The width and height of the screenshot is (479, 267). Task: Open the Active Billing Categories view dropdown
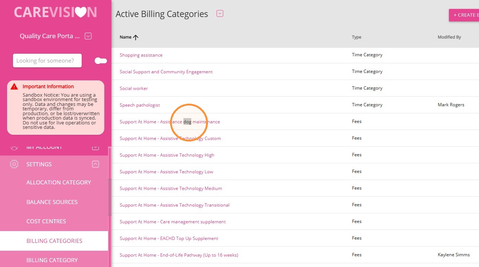(220, 14)
